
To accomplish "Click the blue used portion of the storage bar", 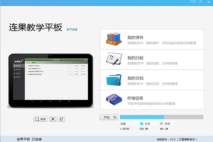I will (x=142, y=117).
